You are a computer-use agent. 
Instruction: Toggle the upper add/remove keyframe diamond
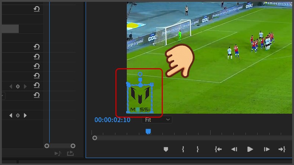[x=18, y=87]
